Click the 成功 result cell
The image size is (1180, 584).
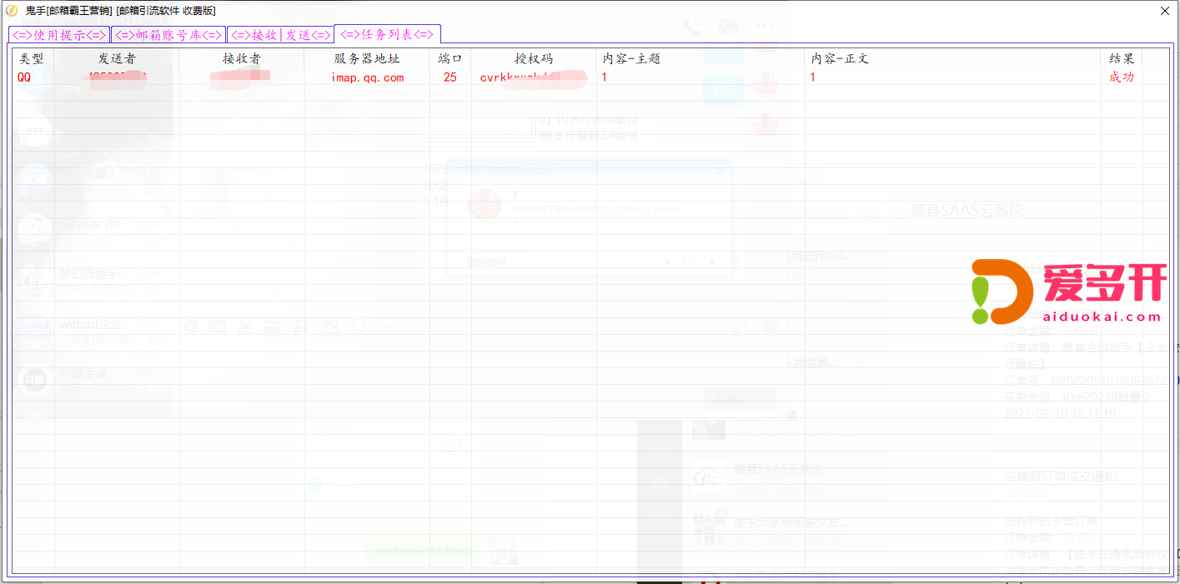(1122, 77)
